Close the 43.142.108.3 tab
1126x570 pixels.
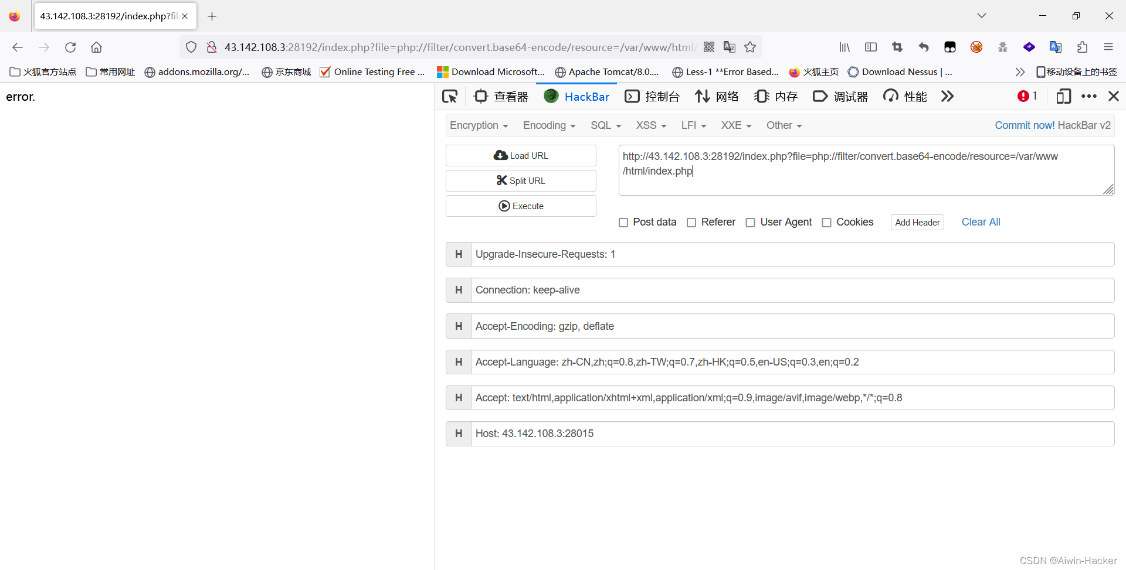185,16
